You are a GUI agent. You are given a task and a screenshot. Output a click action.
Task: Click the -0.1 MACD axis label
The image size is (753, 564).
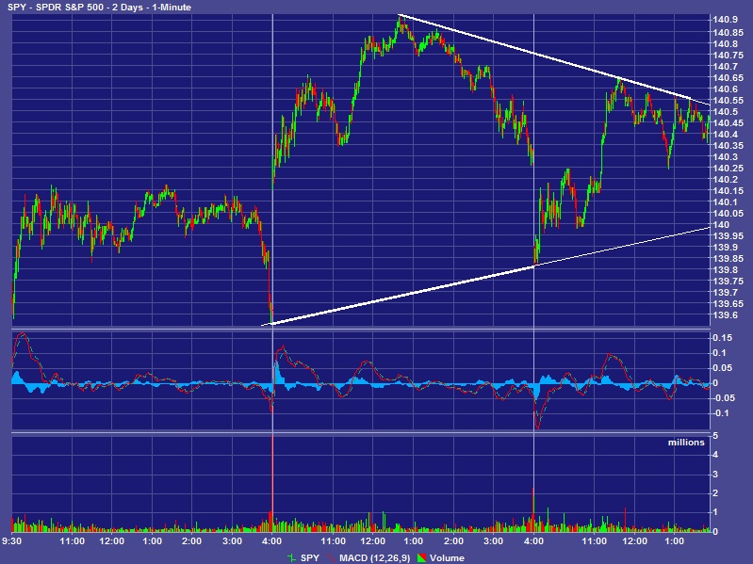point(720,413)
